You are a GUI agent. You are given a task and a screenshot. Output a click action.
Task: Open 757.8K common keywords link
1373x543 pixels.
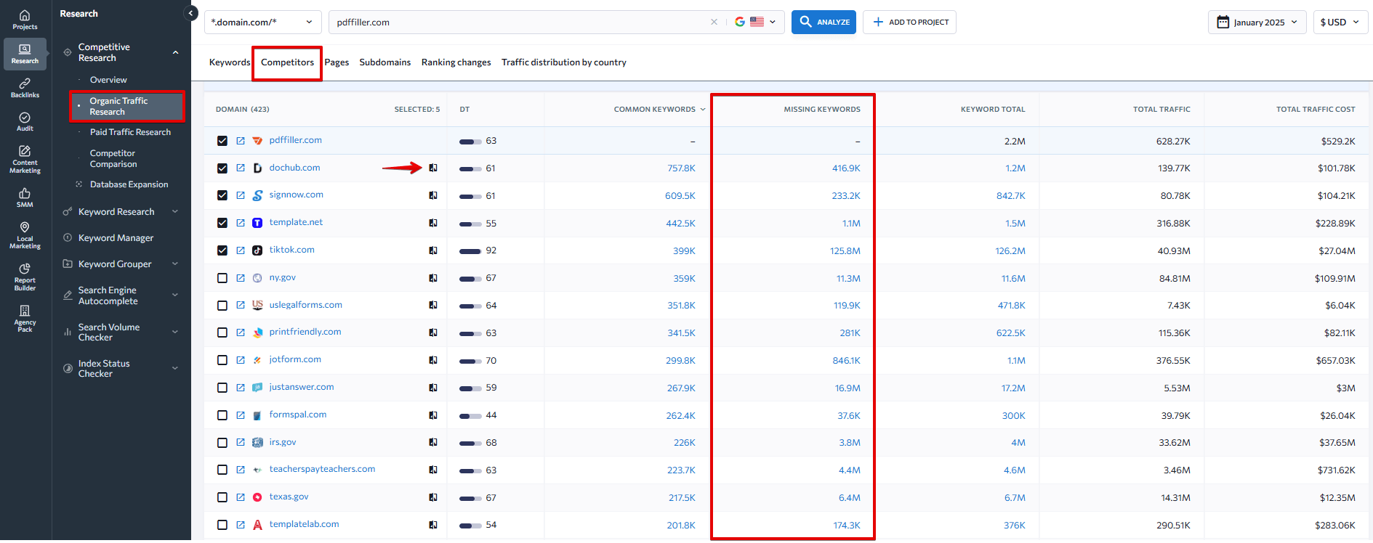click(681, 168)
